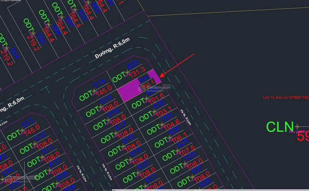Click the 145.0 area under plot 613
Screen dimensions: 309x191
(32, 130)
